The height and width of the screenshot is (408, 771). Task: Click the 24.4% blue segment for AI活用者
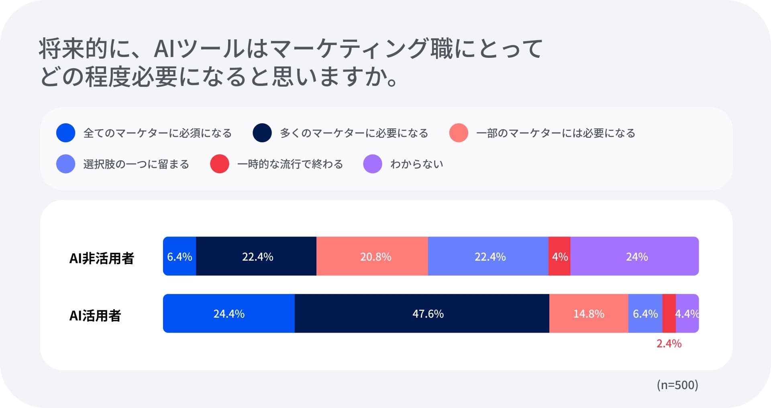tap(228, 313)
